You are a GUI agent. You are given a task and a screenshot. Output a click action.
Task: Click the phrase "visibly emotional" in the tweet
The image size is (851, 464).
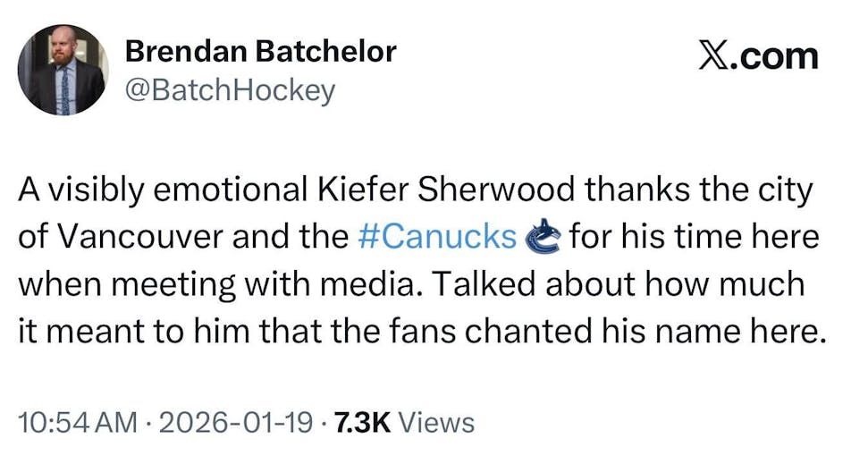click(162, 190)
